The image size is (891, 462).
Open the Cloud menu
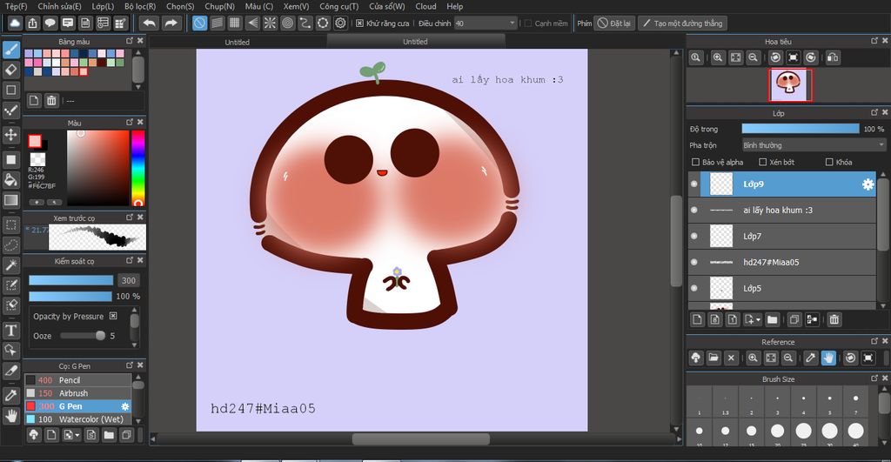pyautogui.click(x=425, y=6)
